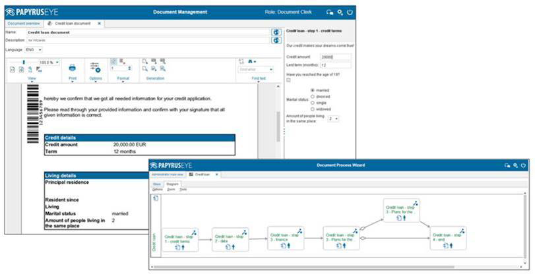Expand the Format group arrow

pos(123,82)
